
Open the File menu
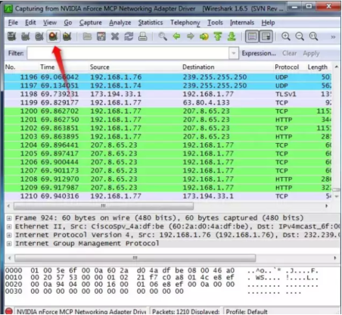tap(13, 23)
